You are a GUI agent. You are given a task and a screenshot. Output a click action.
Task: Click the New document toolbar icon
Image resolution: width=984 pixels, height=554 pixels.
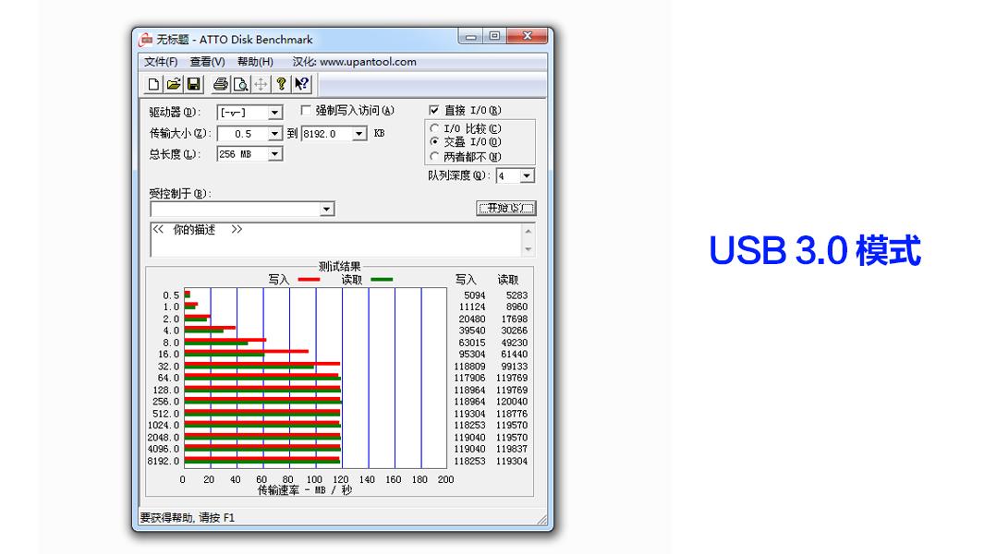click(x=153, y=84)
